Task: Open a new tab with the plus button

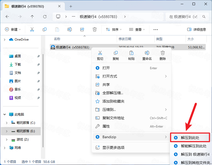Action: (71, 6)
